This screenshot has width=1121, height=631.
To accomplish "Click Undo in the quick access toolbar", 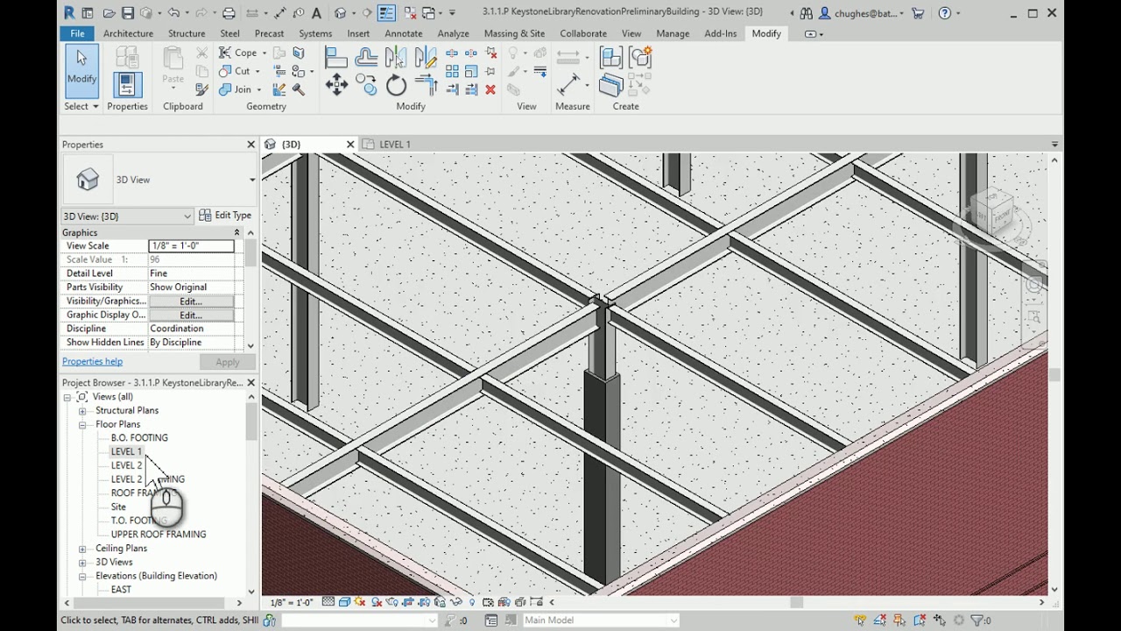I will click(173, 13).
